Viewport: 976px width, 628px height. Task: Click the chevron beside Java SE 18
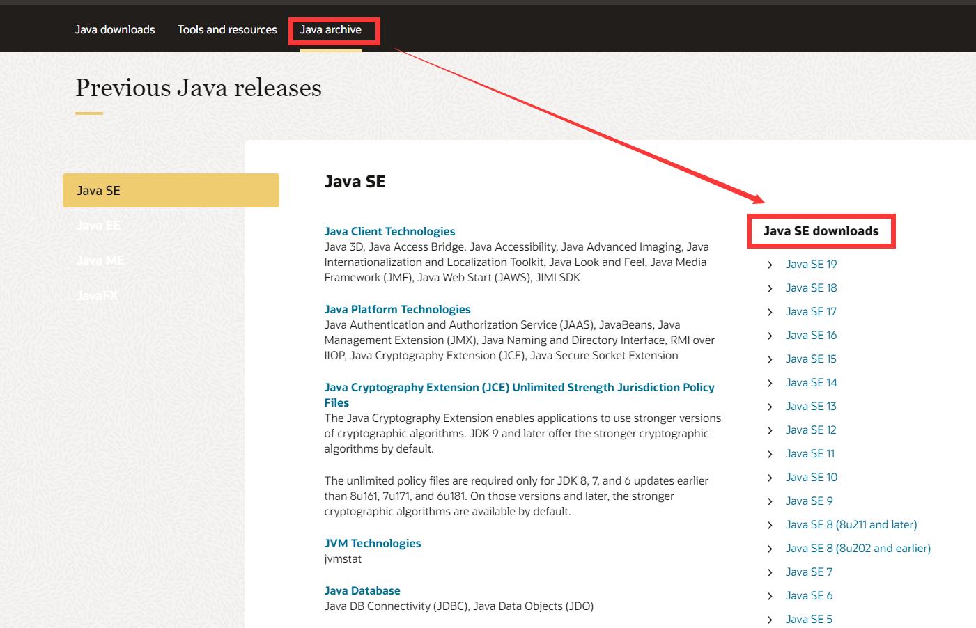pos(770,288)
